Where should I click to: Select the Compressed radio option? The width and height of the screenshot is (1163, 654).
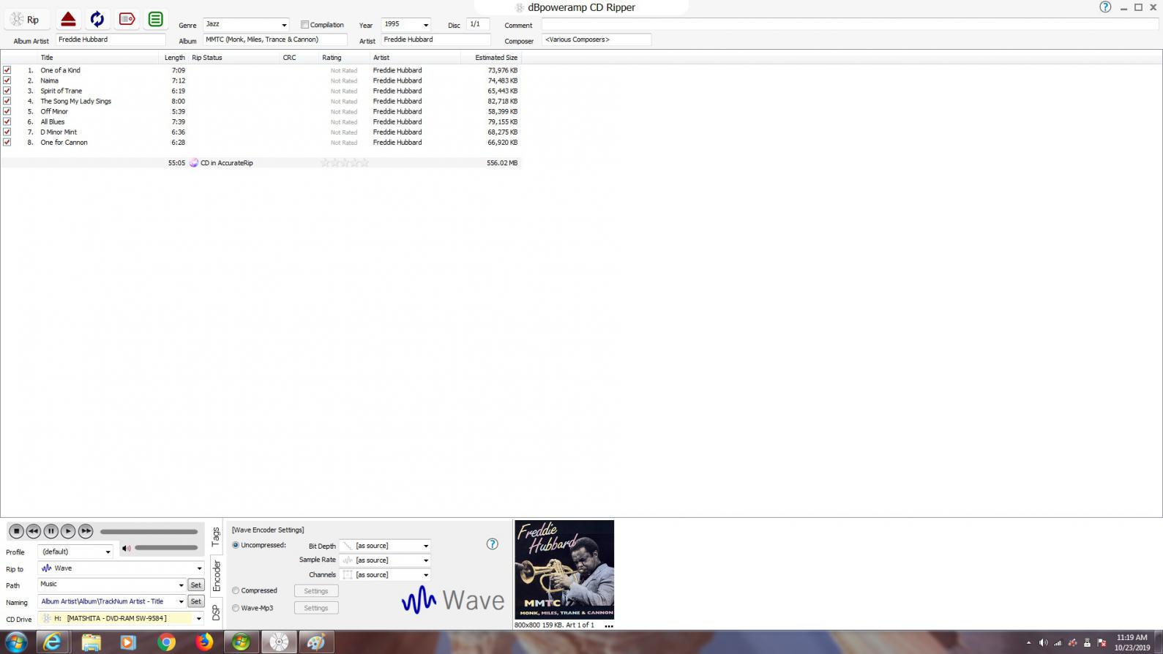236,590
